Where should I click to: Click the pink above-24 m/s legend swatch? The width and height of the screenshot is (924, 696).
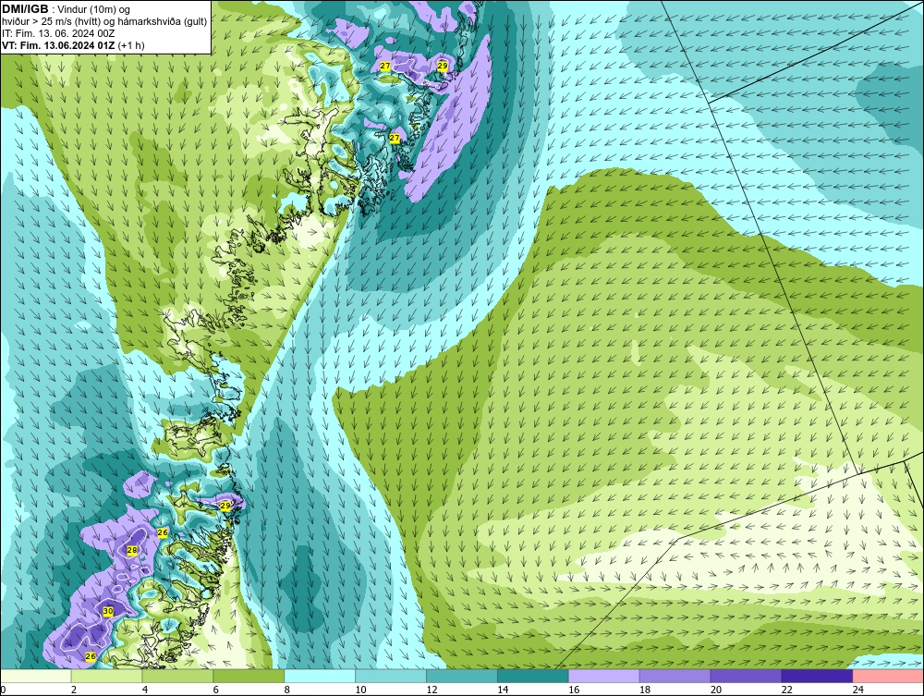coord(888,676)
